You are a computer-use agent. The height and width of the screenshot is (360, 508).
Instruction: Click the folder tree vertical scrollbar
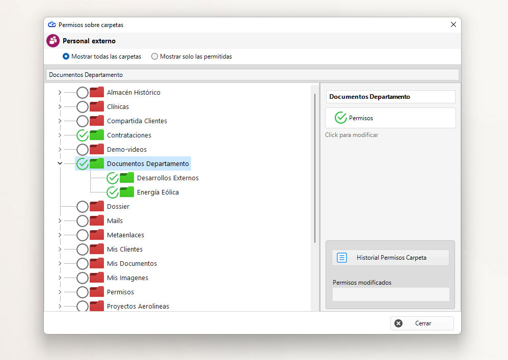315,169
